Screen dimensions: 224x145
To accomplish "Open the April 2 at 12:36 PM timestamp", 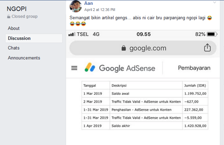I will tap(100, 10).
